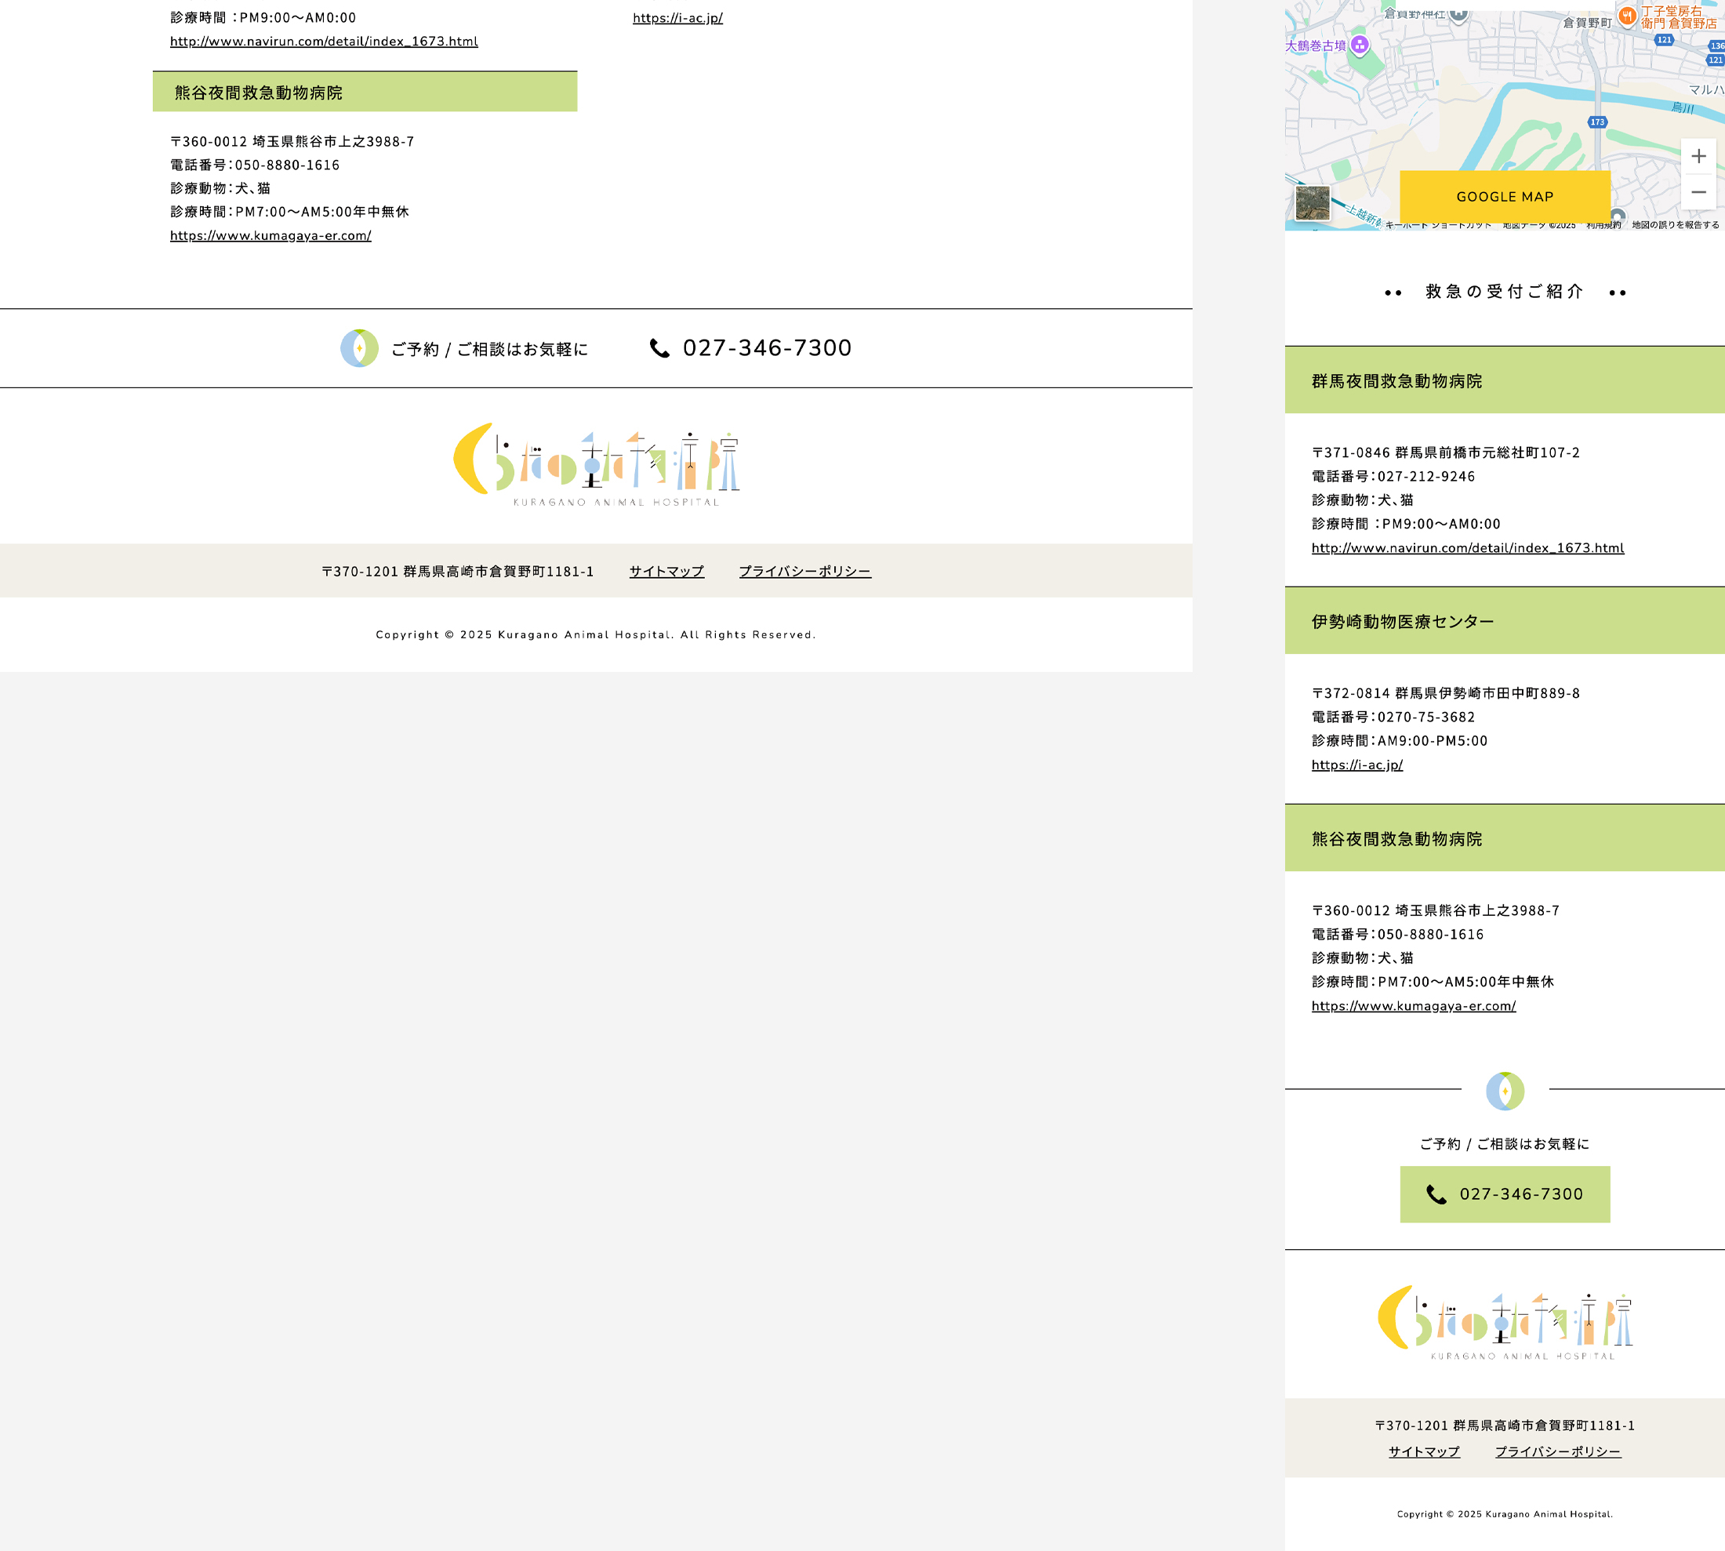Click the purple 大鶴巻古墳 map marker
The image size is (1725, 1551).
(1360, 45)
